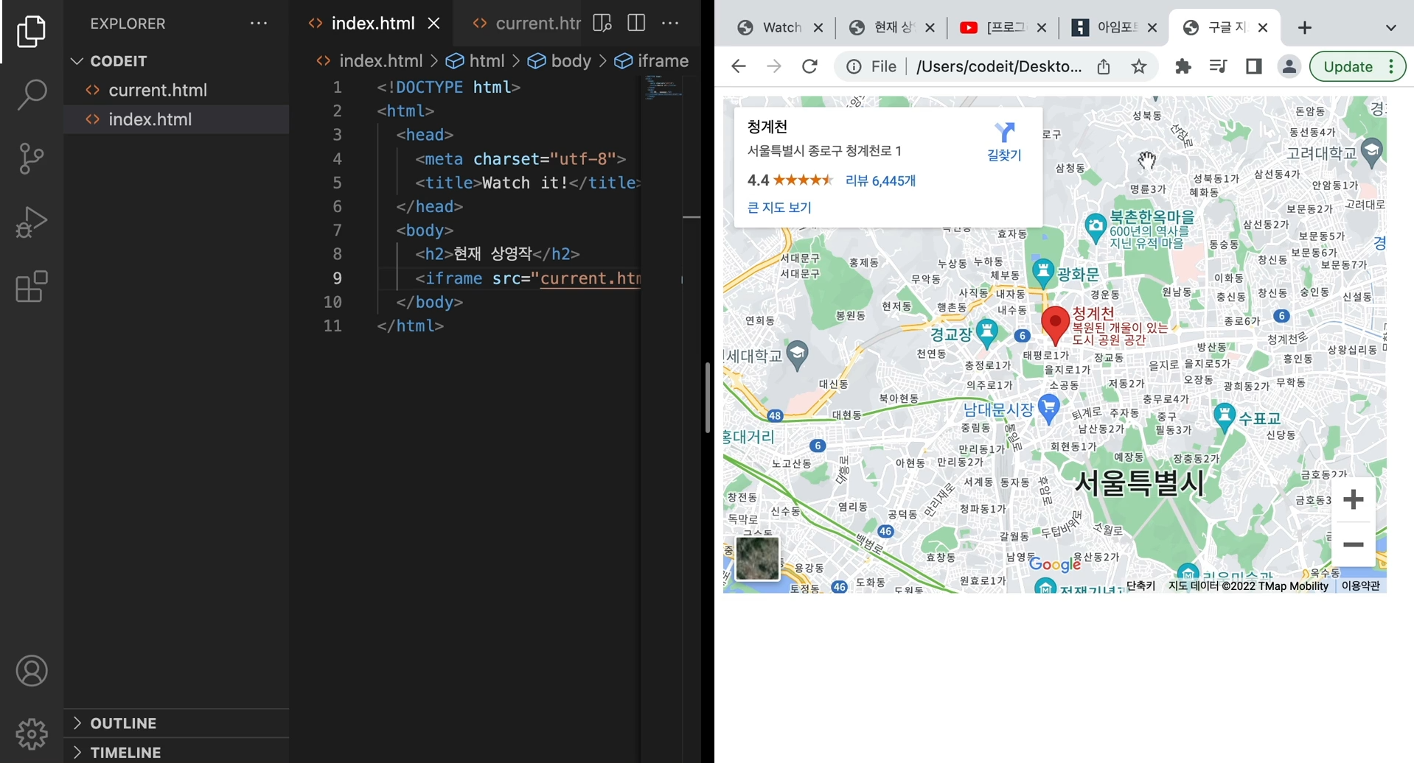
Task: Go forward in the Chrome browser
Action: pos(773,66)
